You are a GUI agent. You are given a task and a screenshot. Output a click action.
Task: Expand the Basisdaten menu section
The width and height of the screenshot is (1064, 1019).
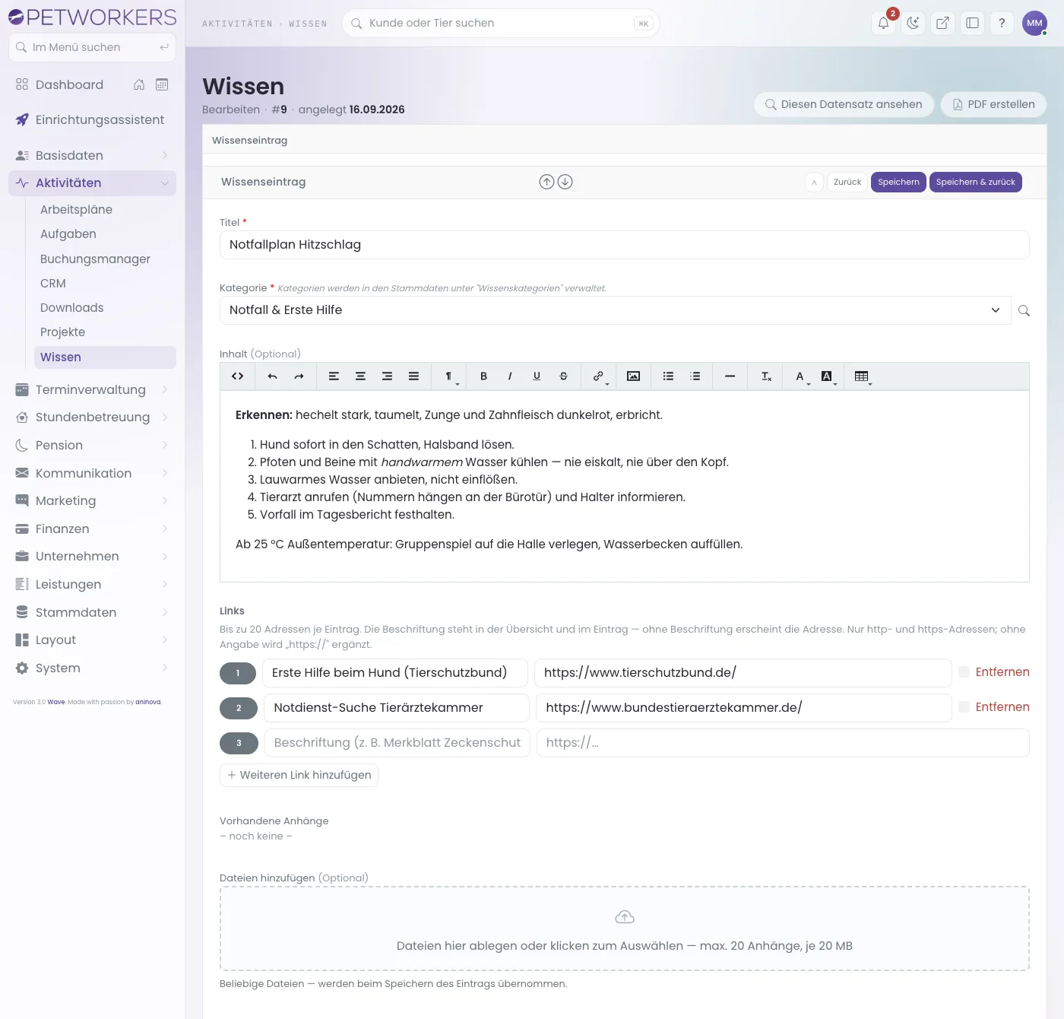92,155
